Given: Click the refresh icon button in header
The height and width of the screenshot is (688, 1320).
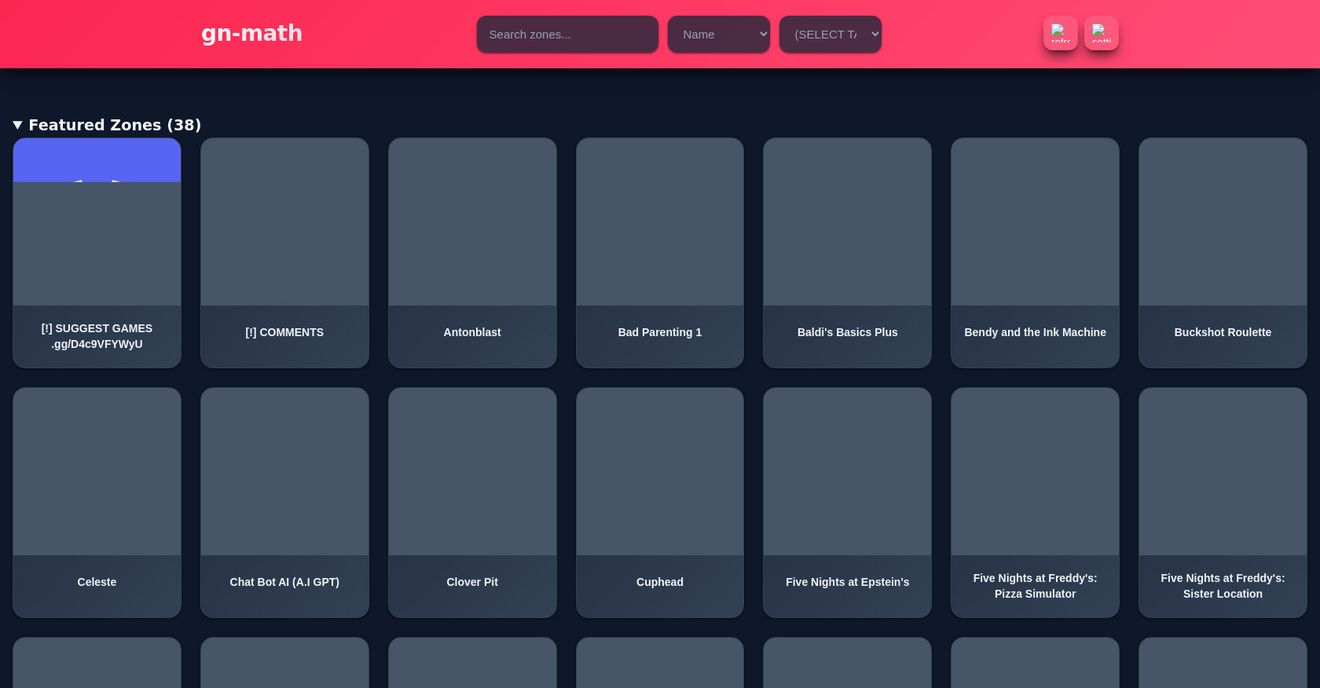Looking at the screenshot, I should pos(1060,34).
